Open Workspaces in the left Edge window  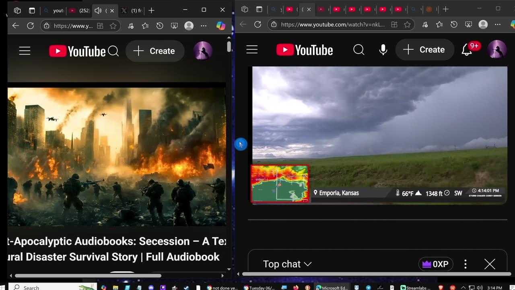17,10
